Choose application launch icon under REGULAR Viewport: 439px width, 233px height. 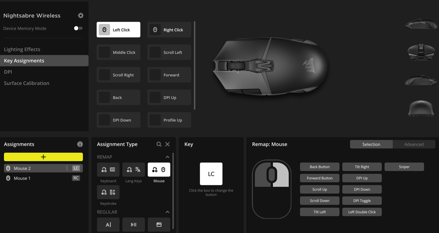159,224
